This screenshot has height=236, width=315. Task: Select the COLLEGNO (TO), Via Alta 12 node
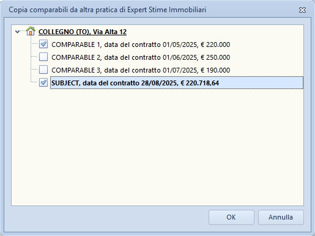click(x=83, y=32)
